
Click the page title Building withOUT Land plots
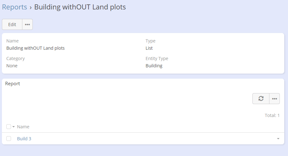click(80, 7)
